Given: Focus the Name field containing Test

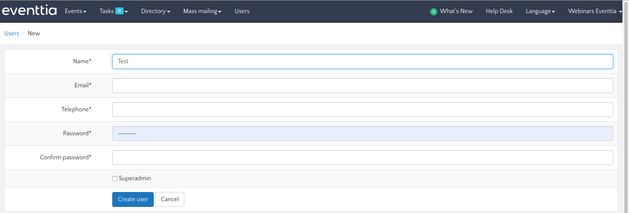Looking at the screenshot, I should tap(362, 62).
